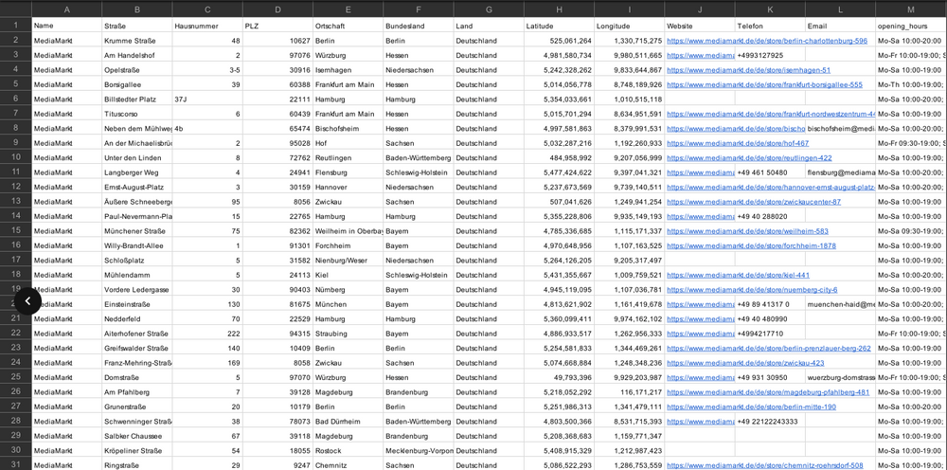This screenshot has height=470, width=947.
Task: Select column D header
Action: [x=277, y=9]
